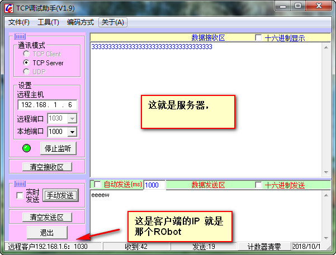336x255 pixels.
Task: Open the 工具(T) menu
Action: click(x=48, y=22)
